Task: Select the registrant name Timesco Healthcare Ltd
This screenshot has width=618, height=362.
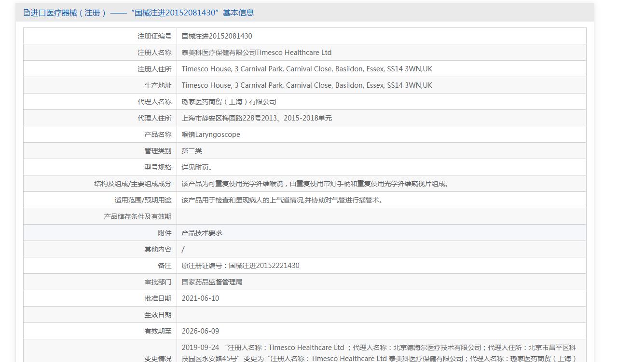Action: [x=257, y=53]
